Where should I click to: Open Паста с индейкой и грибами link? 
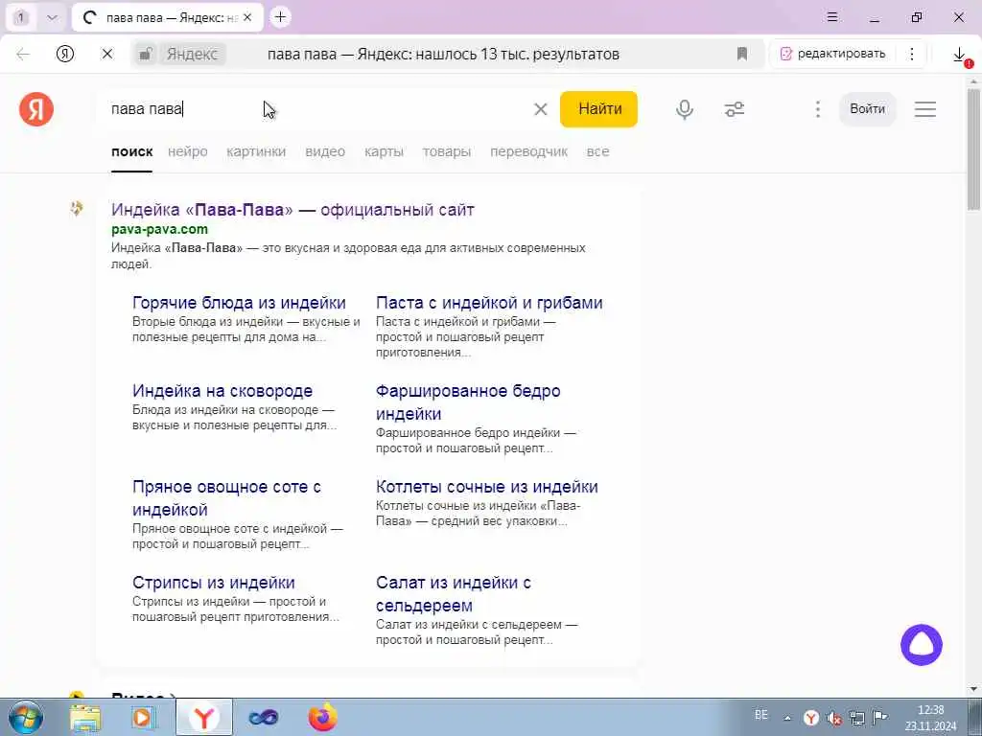489,303
